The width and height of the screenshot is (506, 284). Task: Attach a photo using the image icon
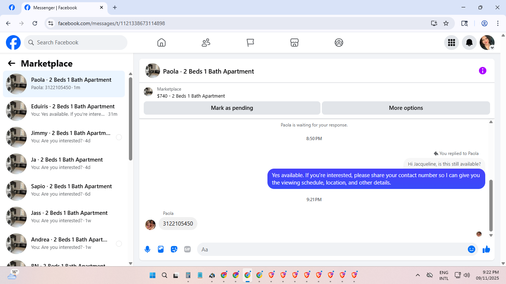[x=161, y=249]
